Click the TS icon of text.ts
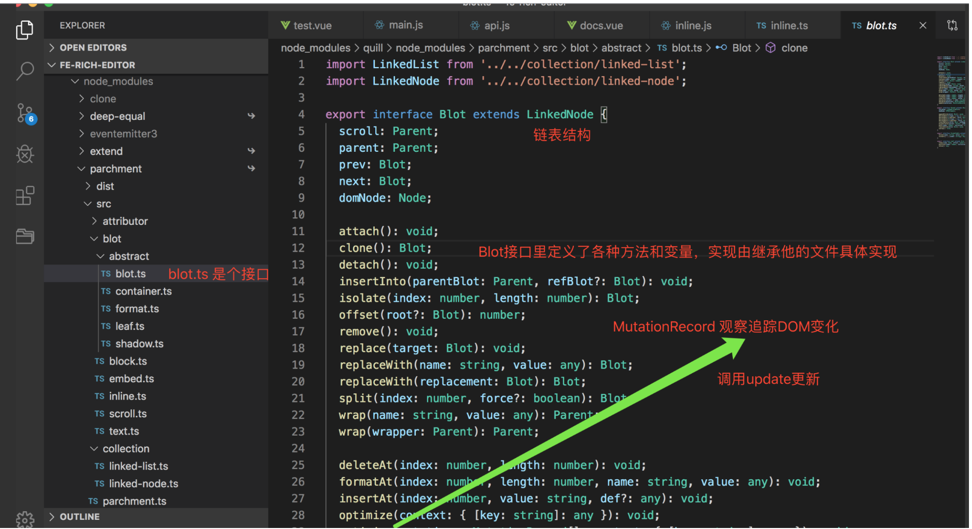Image resolution: width=972 pixels, height=529 pixels. coord(100,432)
